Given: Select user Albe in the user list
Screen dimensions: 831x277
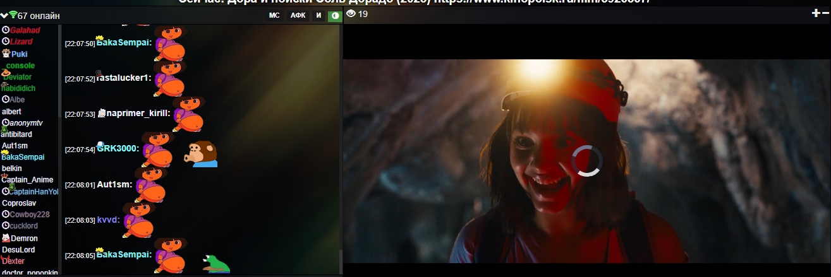Looking at the screenshot, I should click(x=18, y=100).
